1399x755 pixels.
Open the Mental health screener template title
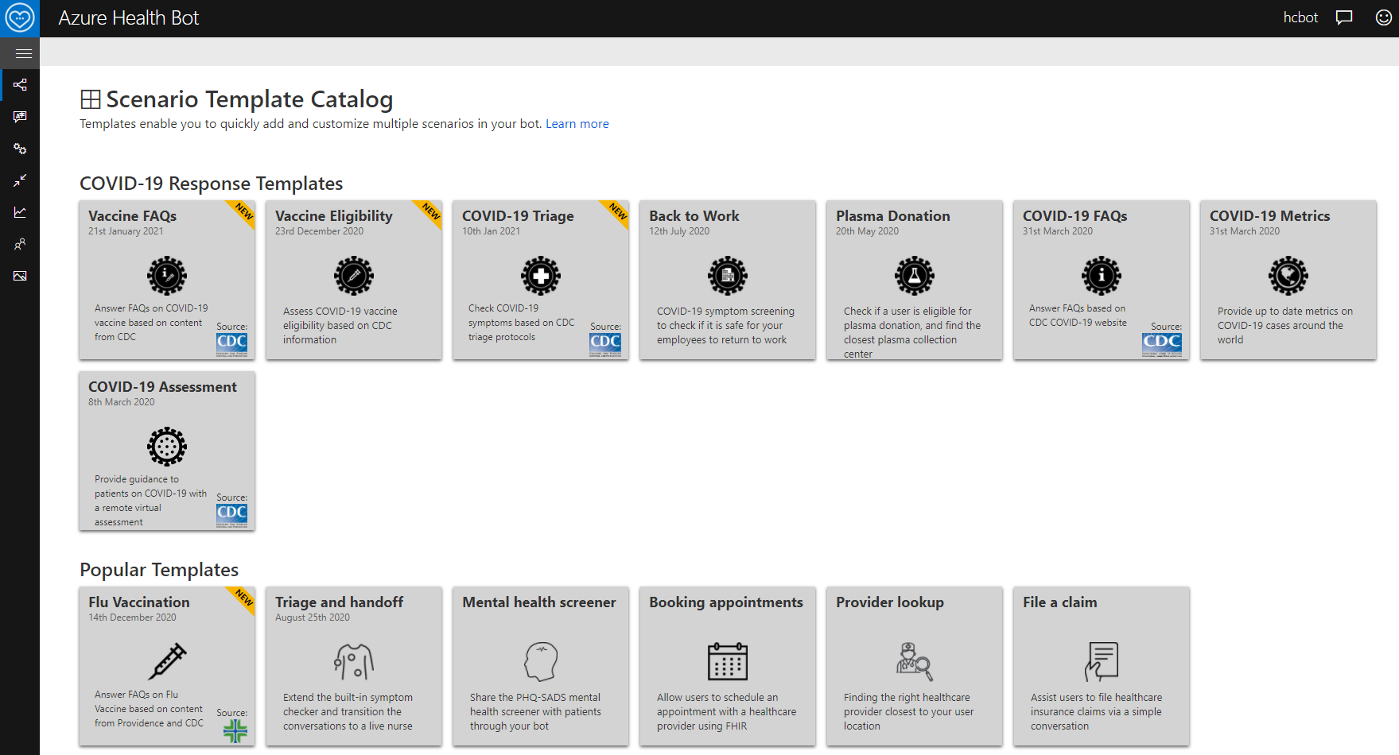[x=539, y=602]
